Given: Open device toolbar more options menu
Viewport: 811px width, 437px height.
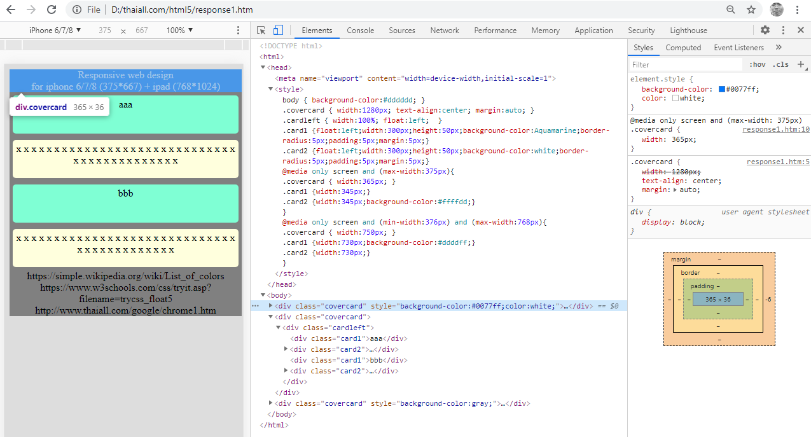Looking at the screenshot, I should pos(238,30).
